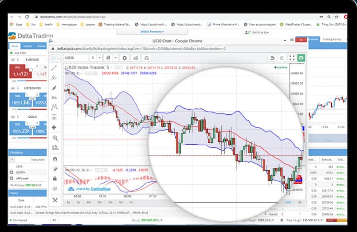Image resolution: width=357 pixels, height=232 pixels.
Task: Open the Apps bookmarks shortcut
Action: point(16,24)
